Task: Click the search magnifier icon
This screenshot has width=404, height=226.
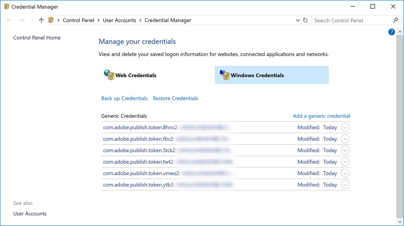Action: pos(395,20)
